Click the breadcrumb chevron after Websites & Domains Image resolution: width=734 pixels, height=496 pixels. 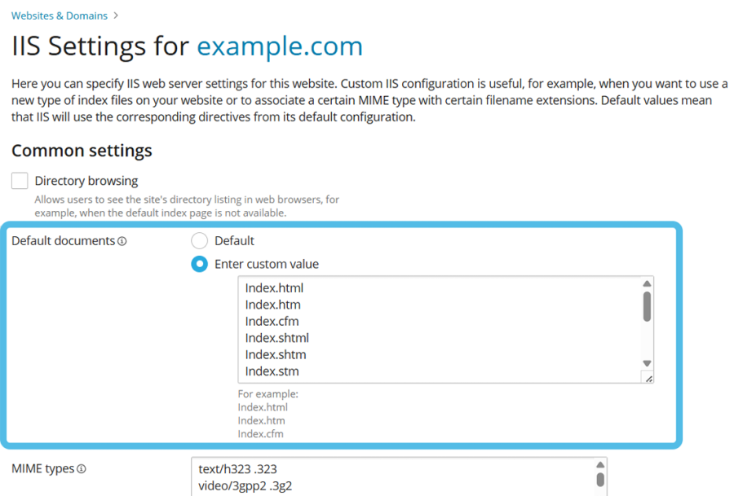coord(116,15)
